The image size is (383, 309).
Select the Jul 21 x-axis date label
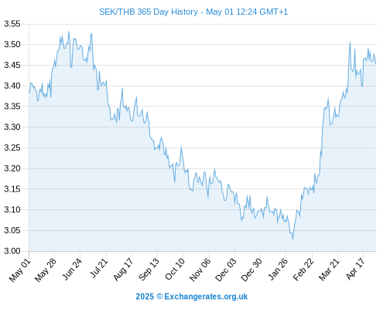(x=99, y=268)
